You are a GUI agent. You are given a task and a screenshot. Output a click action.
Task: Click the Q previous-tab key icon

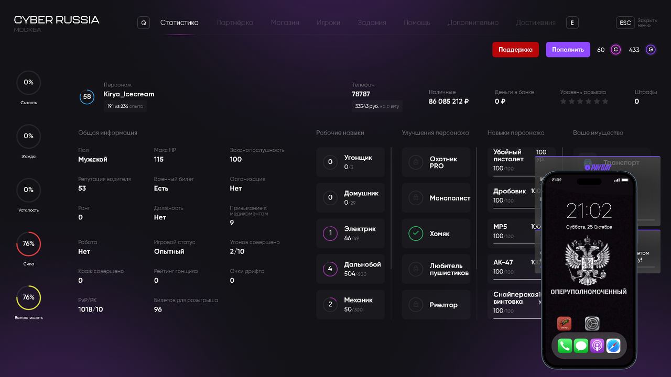pos(144,23)
